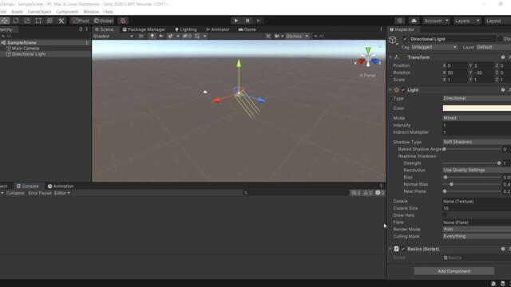
Task: Open scene camera settings icon
Action: click(x=277, y=36)
